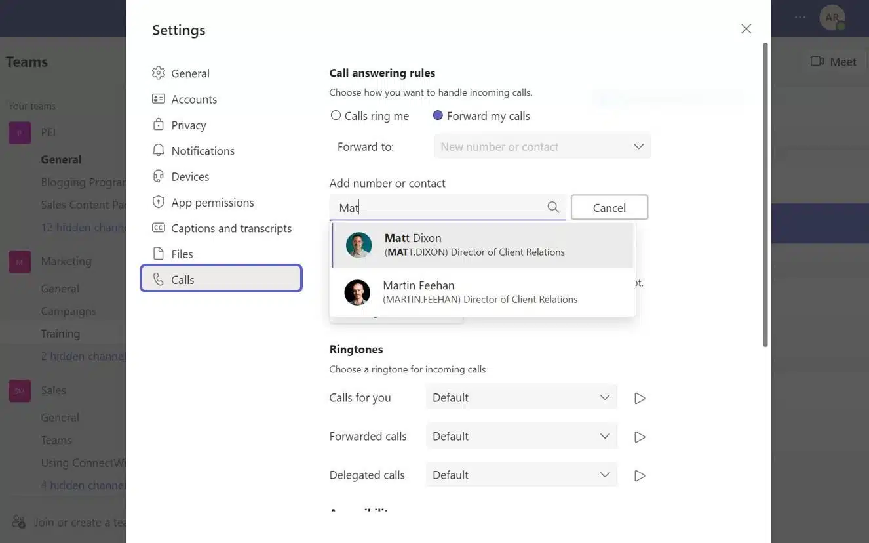Show 2 hidden channels under Marketing

[x=83, y=356]
